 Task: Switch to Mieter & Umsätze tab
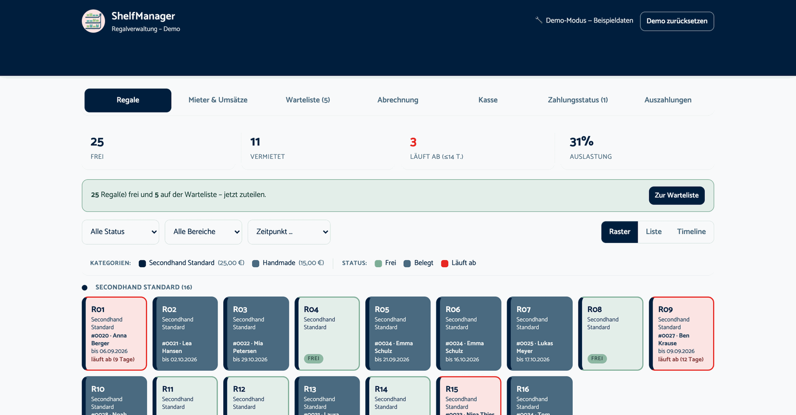point(218,101)
